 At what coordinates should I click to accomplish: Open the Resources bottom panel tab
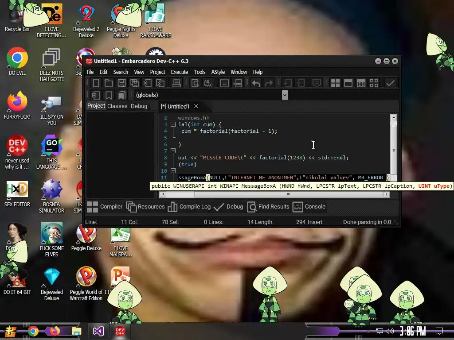click(x=145, y=207)
